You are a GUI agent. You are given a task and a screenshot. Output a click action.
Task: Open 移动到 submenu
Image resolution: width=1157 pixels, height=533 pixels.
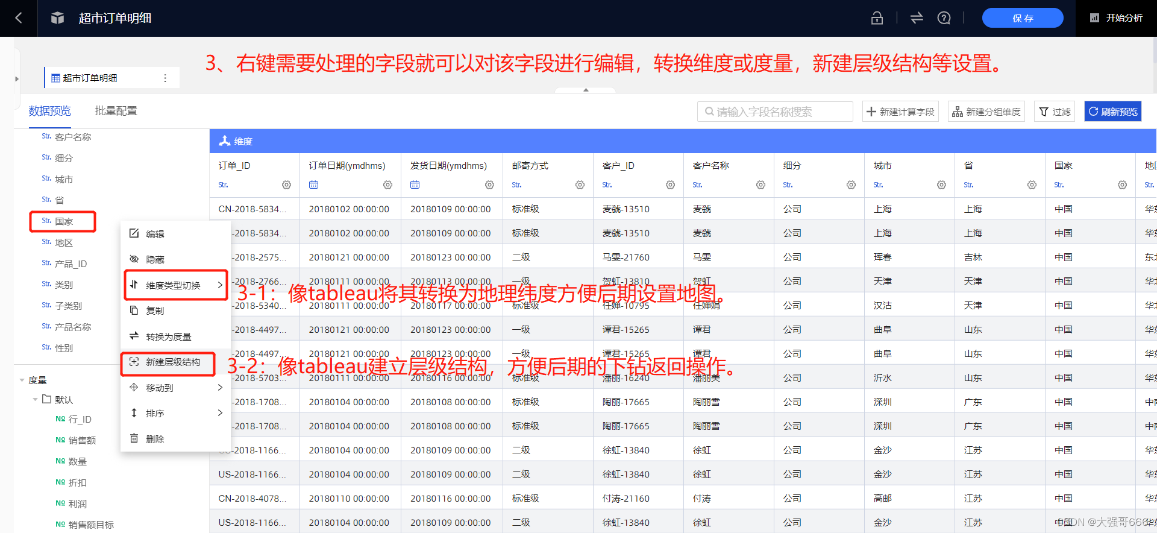[175, 388]
